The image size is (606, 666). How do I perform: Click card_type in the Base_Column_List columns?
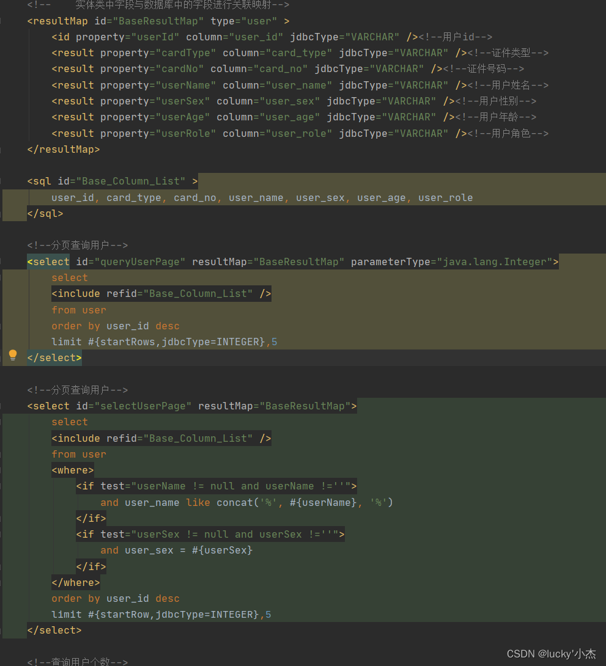pos(134,198)
